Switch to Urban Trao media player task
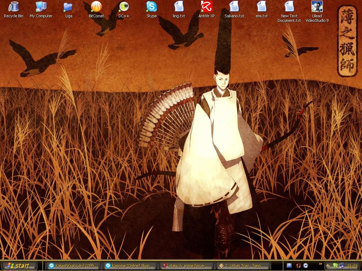362x271 pixels. tap(243, 266)
